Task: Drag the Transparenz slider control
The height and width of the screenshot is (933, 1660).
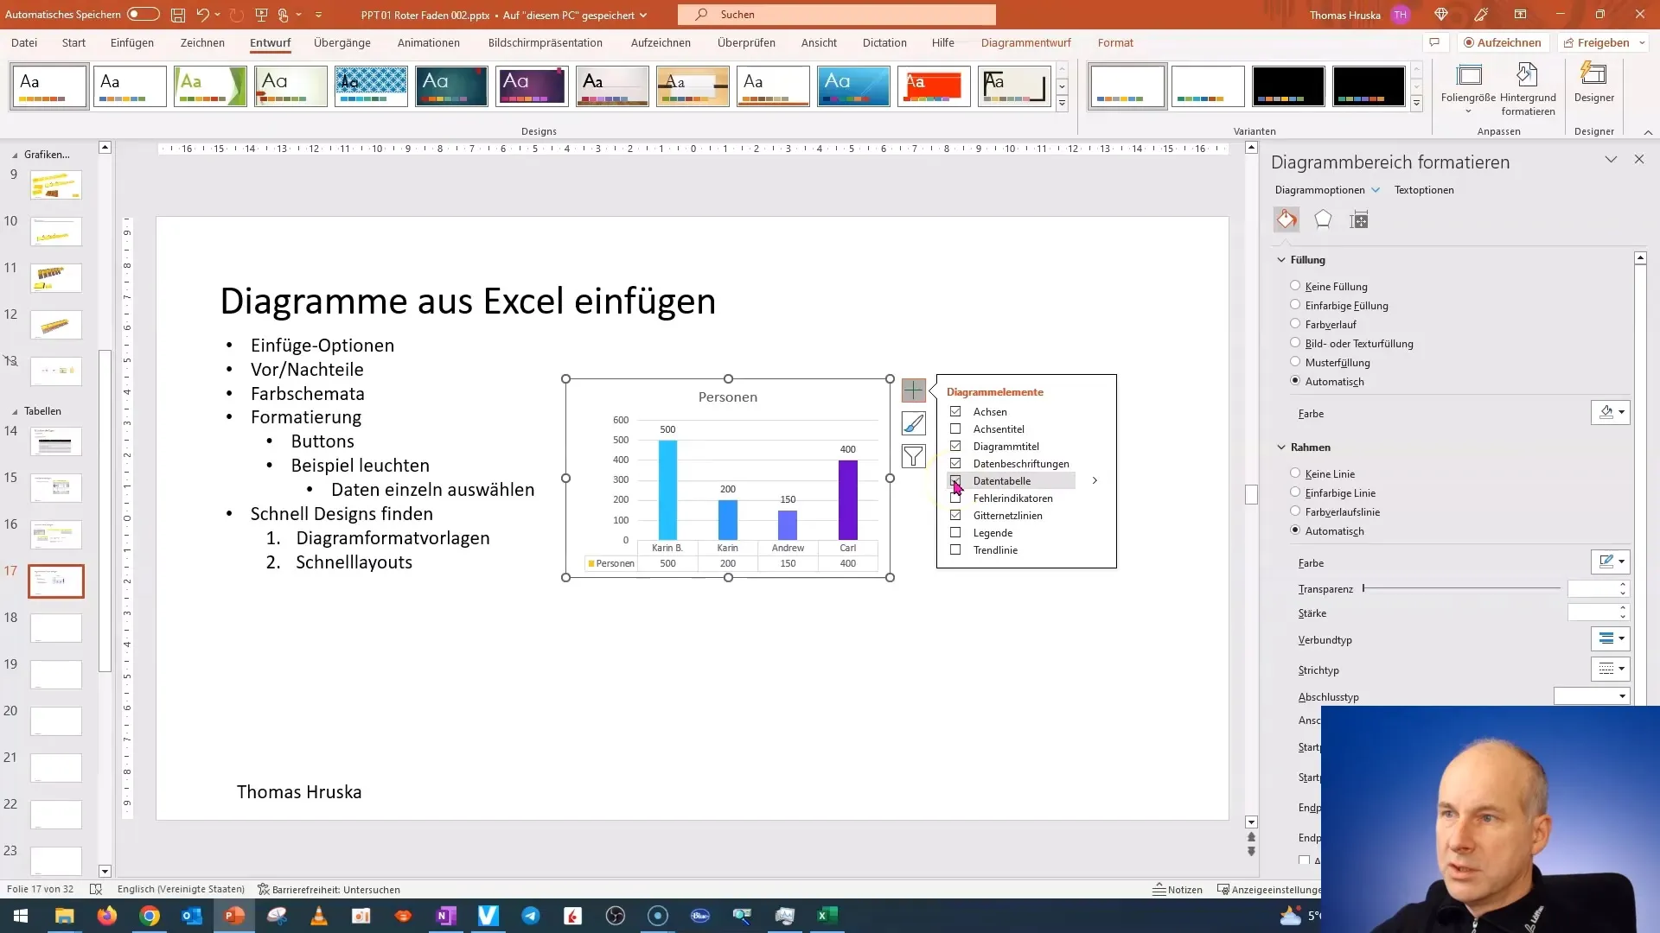Action: click(1364, 589)
